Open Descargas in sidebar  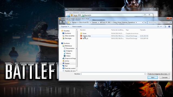pyautogui.click(x=68, y=38)
